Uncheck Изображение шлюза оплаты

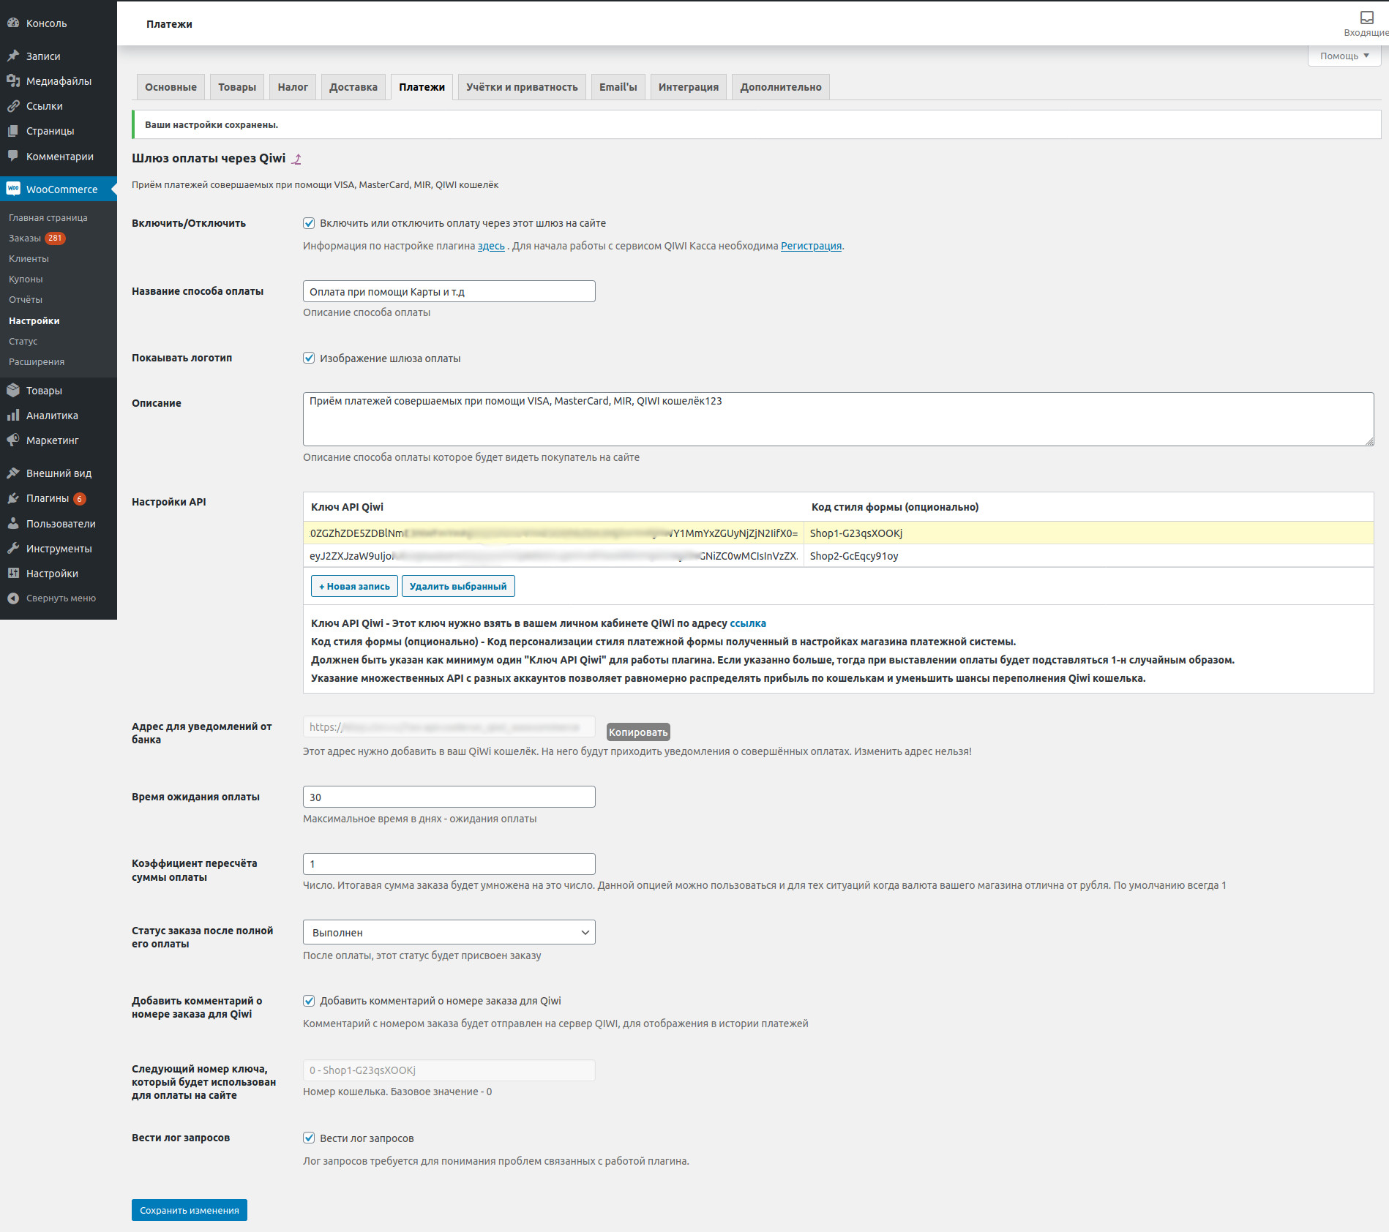310,358
